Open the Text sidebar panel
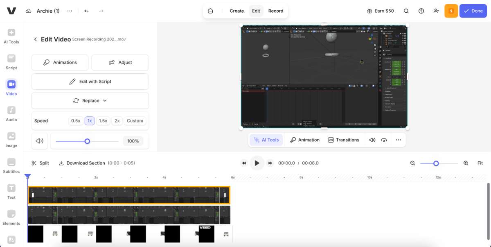 (x=11, y=191)
